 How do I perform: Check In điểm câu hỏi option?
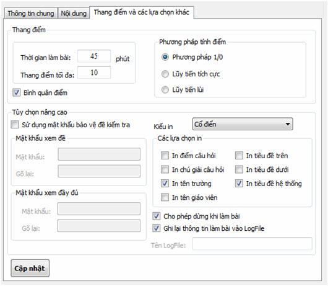[165, 156]
